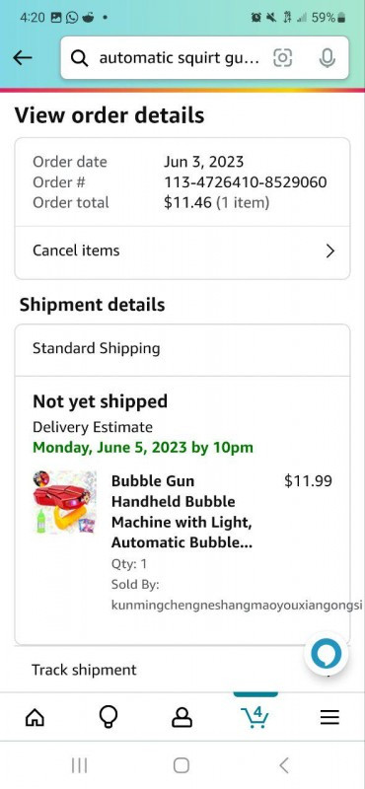The width and height of the screenshot is (365, 789).
Task: Open the hamburger menu tab
Action: (x=329, y=717)
